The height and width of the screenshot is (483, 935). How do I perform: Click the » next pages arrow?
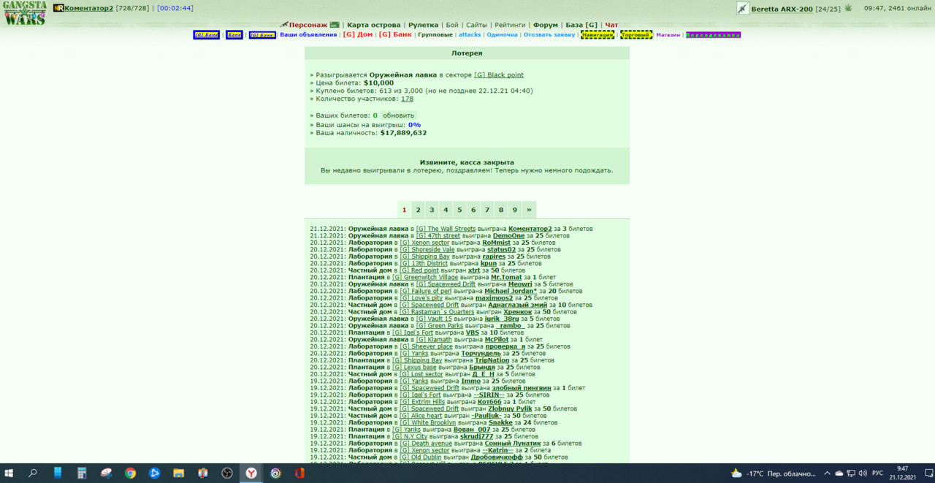[529, 210]
